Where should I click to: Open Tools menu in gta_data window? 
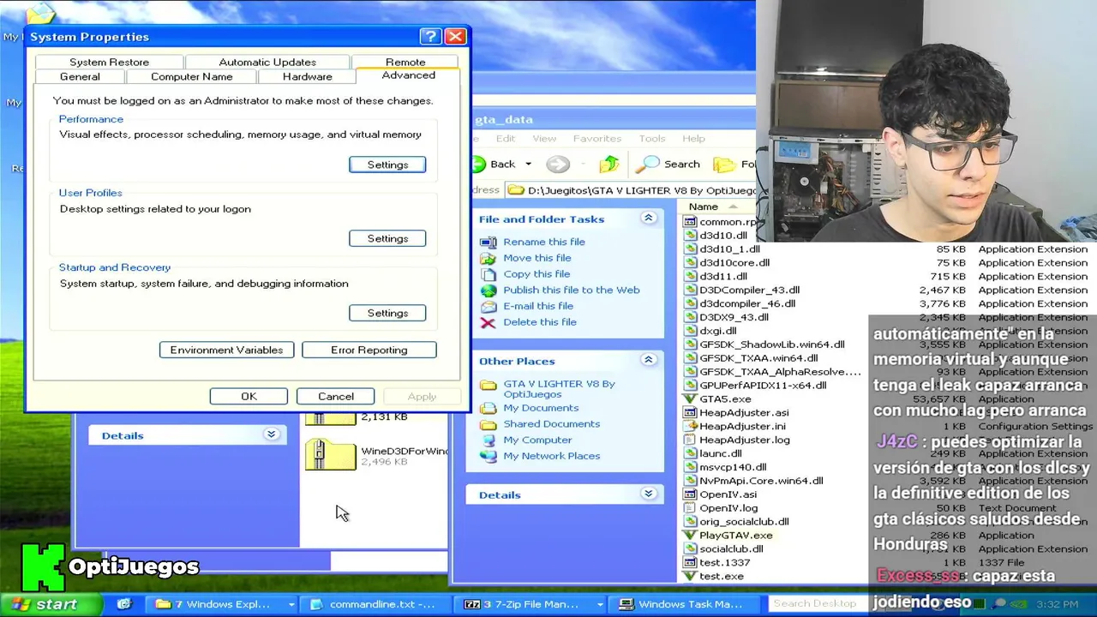pyautogui.click(x=651, y=138)
